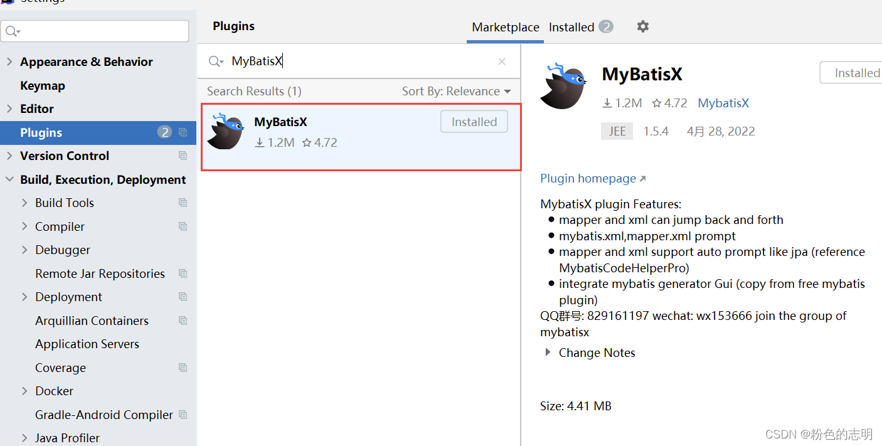Viewport: 882px width, 446px height.
Task: Select Plugins in settings tree
Action: tap(98, 132)
